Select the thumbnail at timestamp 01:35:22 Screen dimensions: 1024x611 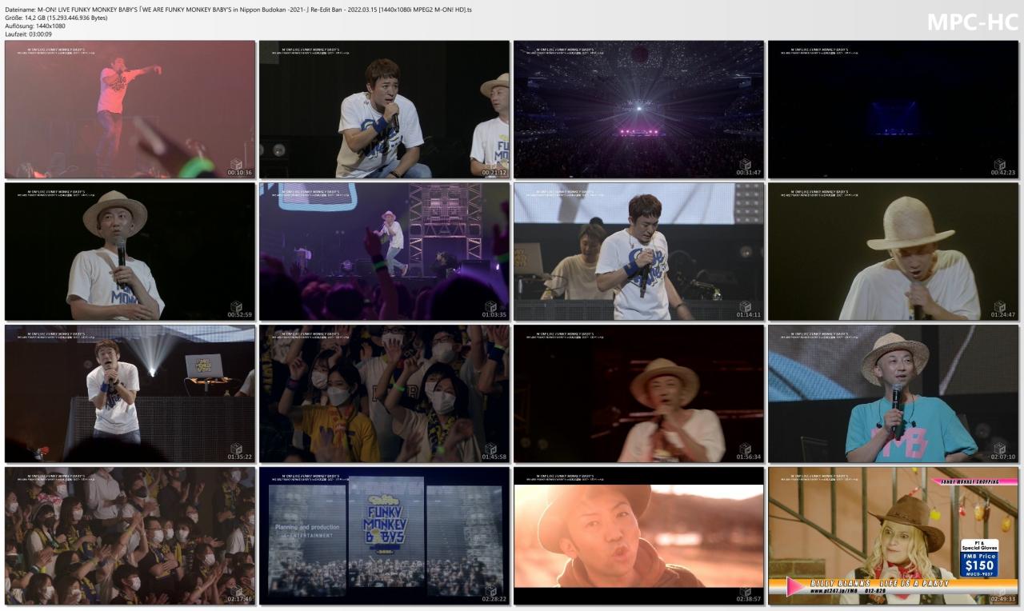(x=130, y=393)
